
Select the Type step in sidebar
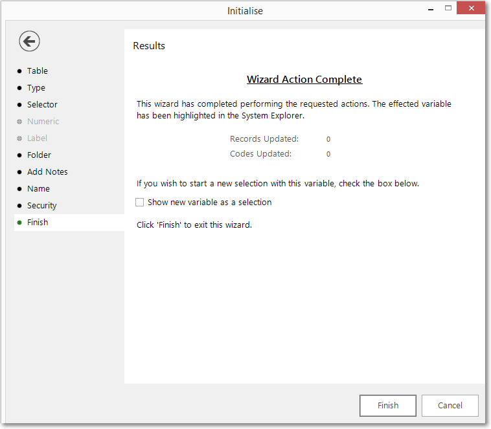[x=36, y=88]
